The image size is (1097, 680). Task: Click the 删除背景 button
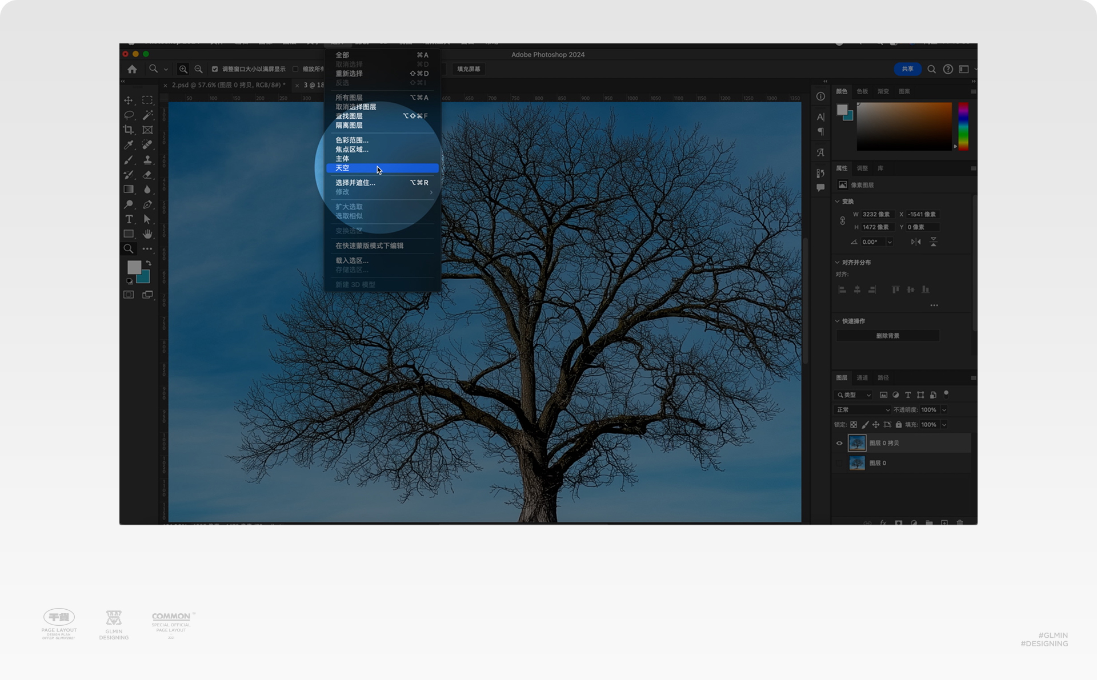(x=887, y=336)
